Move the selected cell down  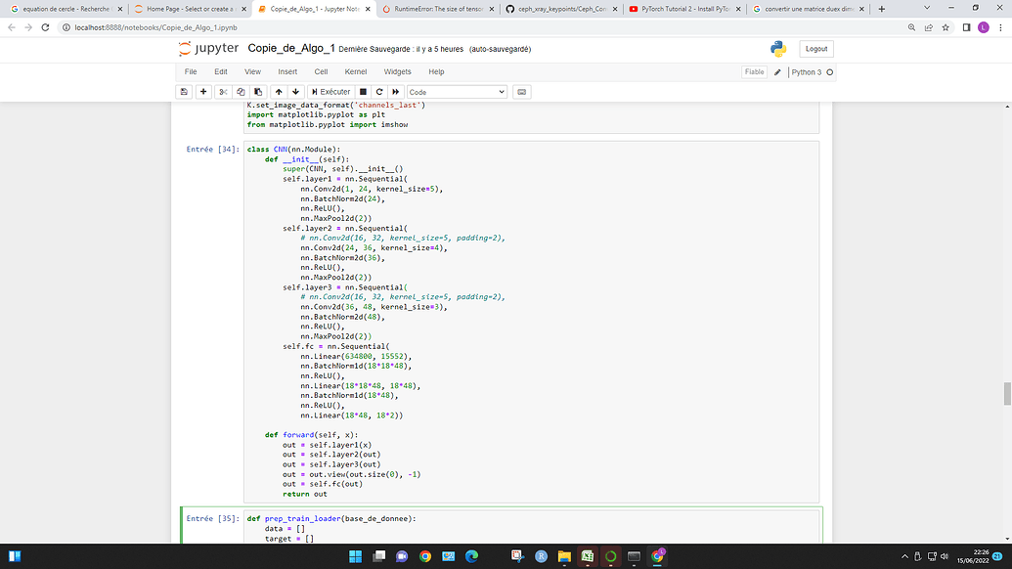[295, 92]
